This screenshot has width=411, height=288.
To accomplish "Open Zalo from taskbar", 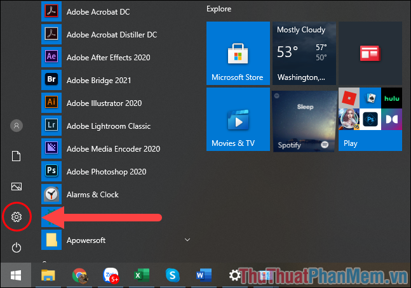I will (111, 275).
